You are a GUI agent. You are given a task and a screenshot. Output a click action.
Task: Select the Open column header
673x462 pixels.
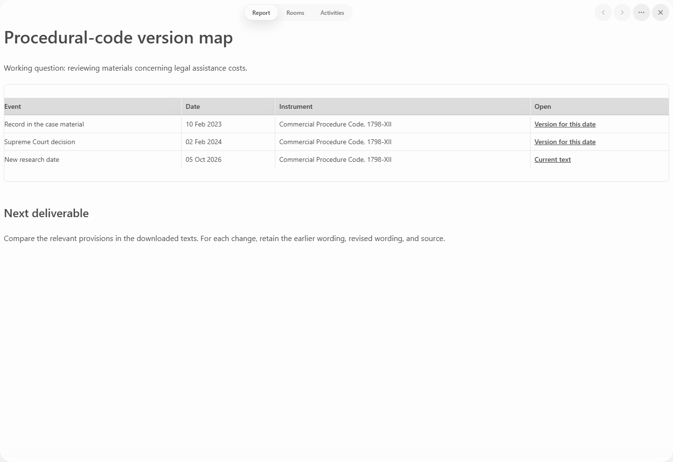pos(599,106)
